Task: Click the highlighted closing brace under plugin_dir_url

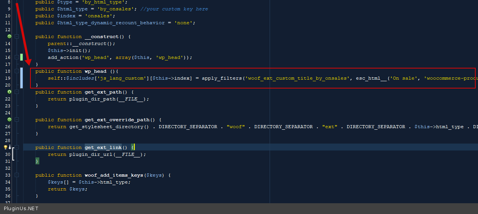Action: (37, 161)
